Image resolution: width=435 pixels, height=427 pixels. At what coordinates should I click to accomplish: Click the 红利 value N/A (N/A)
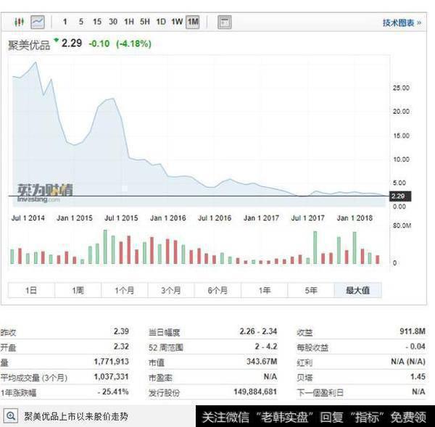(x=408, y=362)
